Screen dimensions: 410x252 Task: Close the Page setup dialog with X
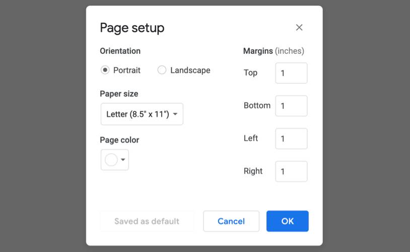pos(299,28)
